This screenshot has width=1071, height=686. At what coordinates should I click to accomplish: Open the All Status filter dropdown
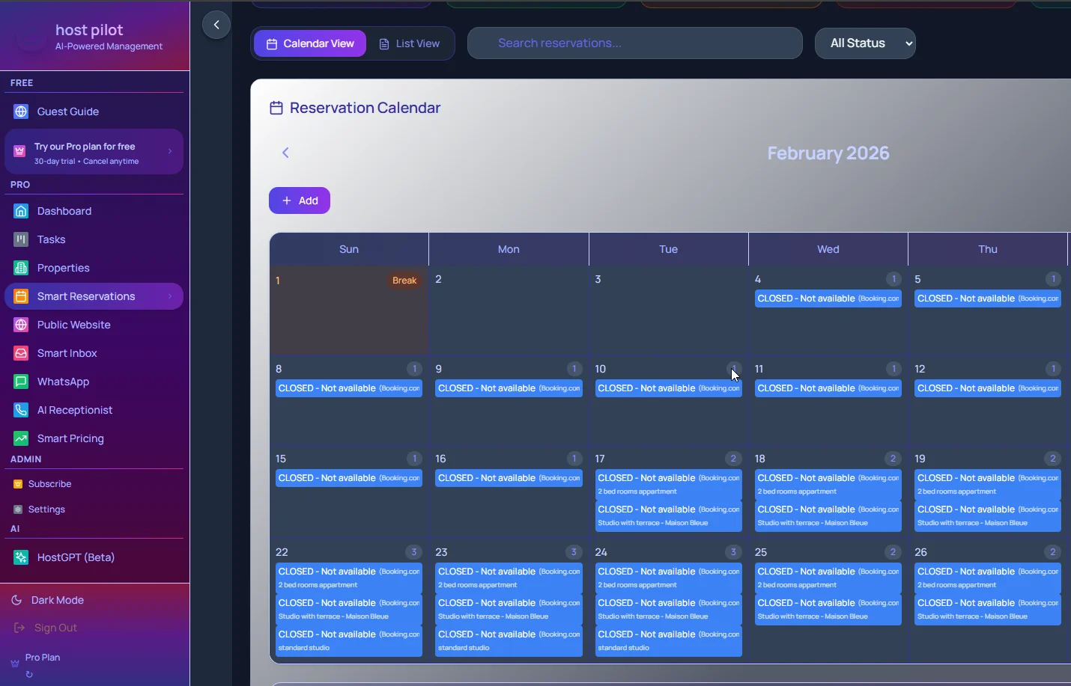(x=865, y=43)
